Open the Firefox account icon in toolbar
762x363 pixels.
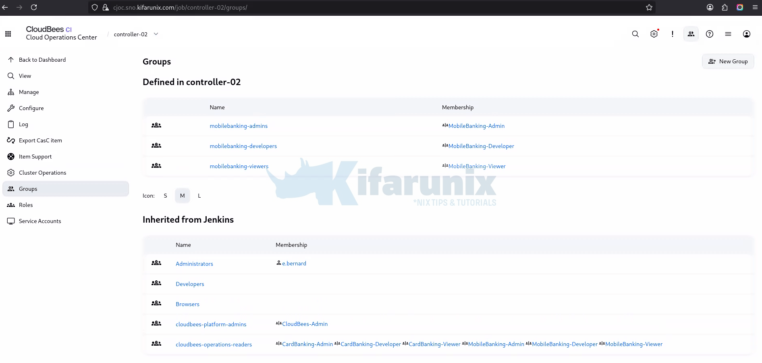710,7
